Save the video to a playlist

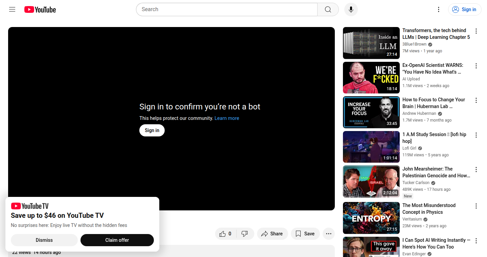(305, 234)
